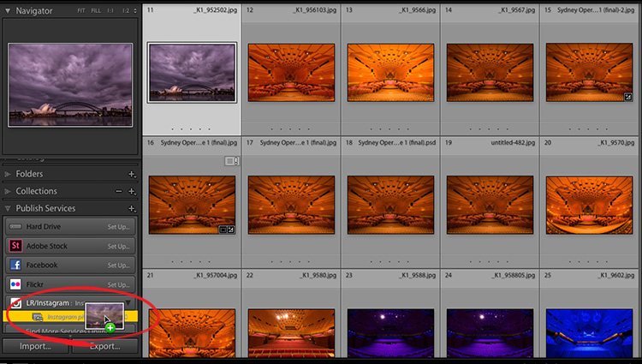Screen dimensions: 642x364
Task: Click the Facebook service icon
Action: click(15, 265)
